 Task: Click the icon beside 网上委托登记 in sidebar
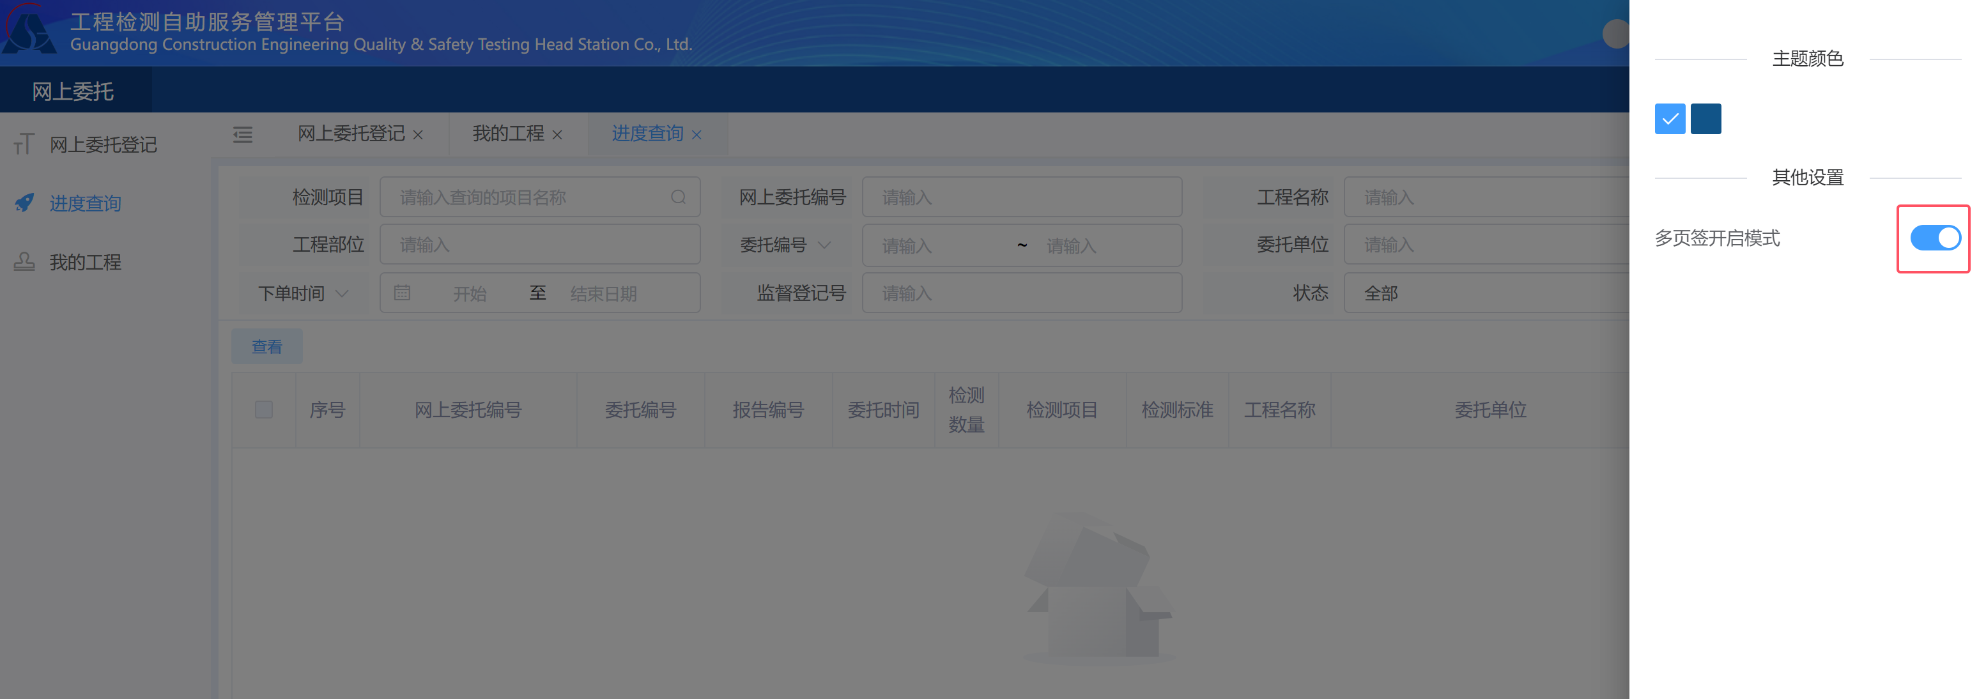24,144
